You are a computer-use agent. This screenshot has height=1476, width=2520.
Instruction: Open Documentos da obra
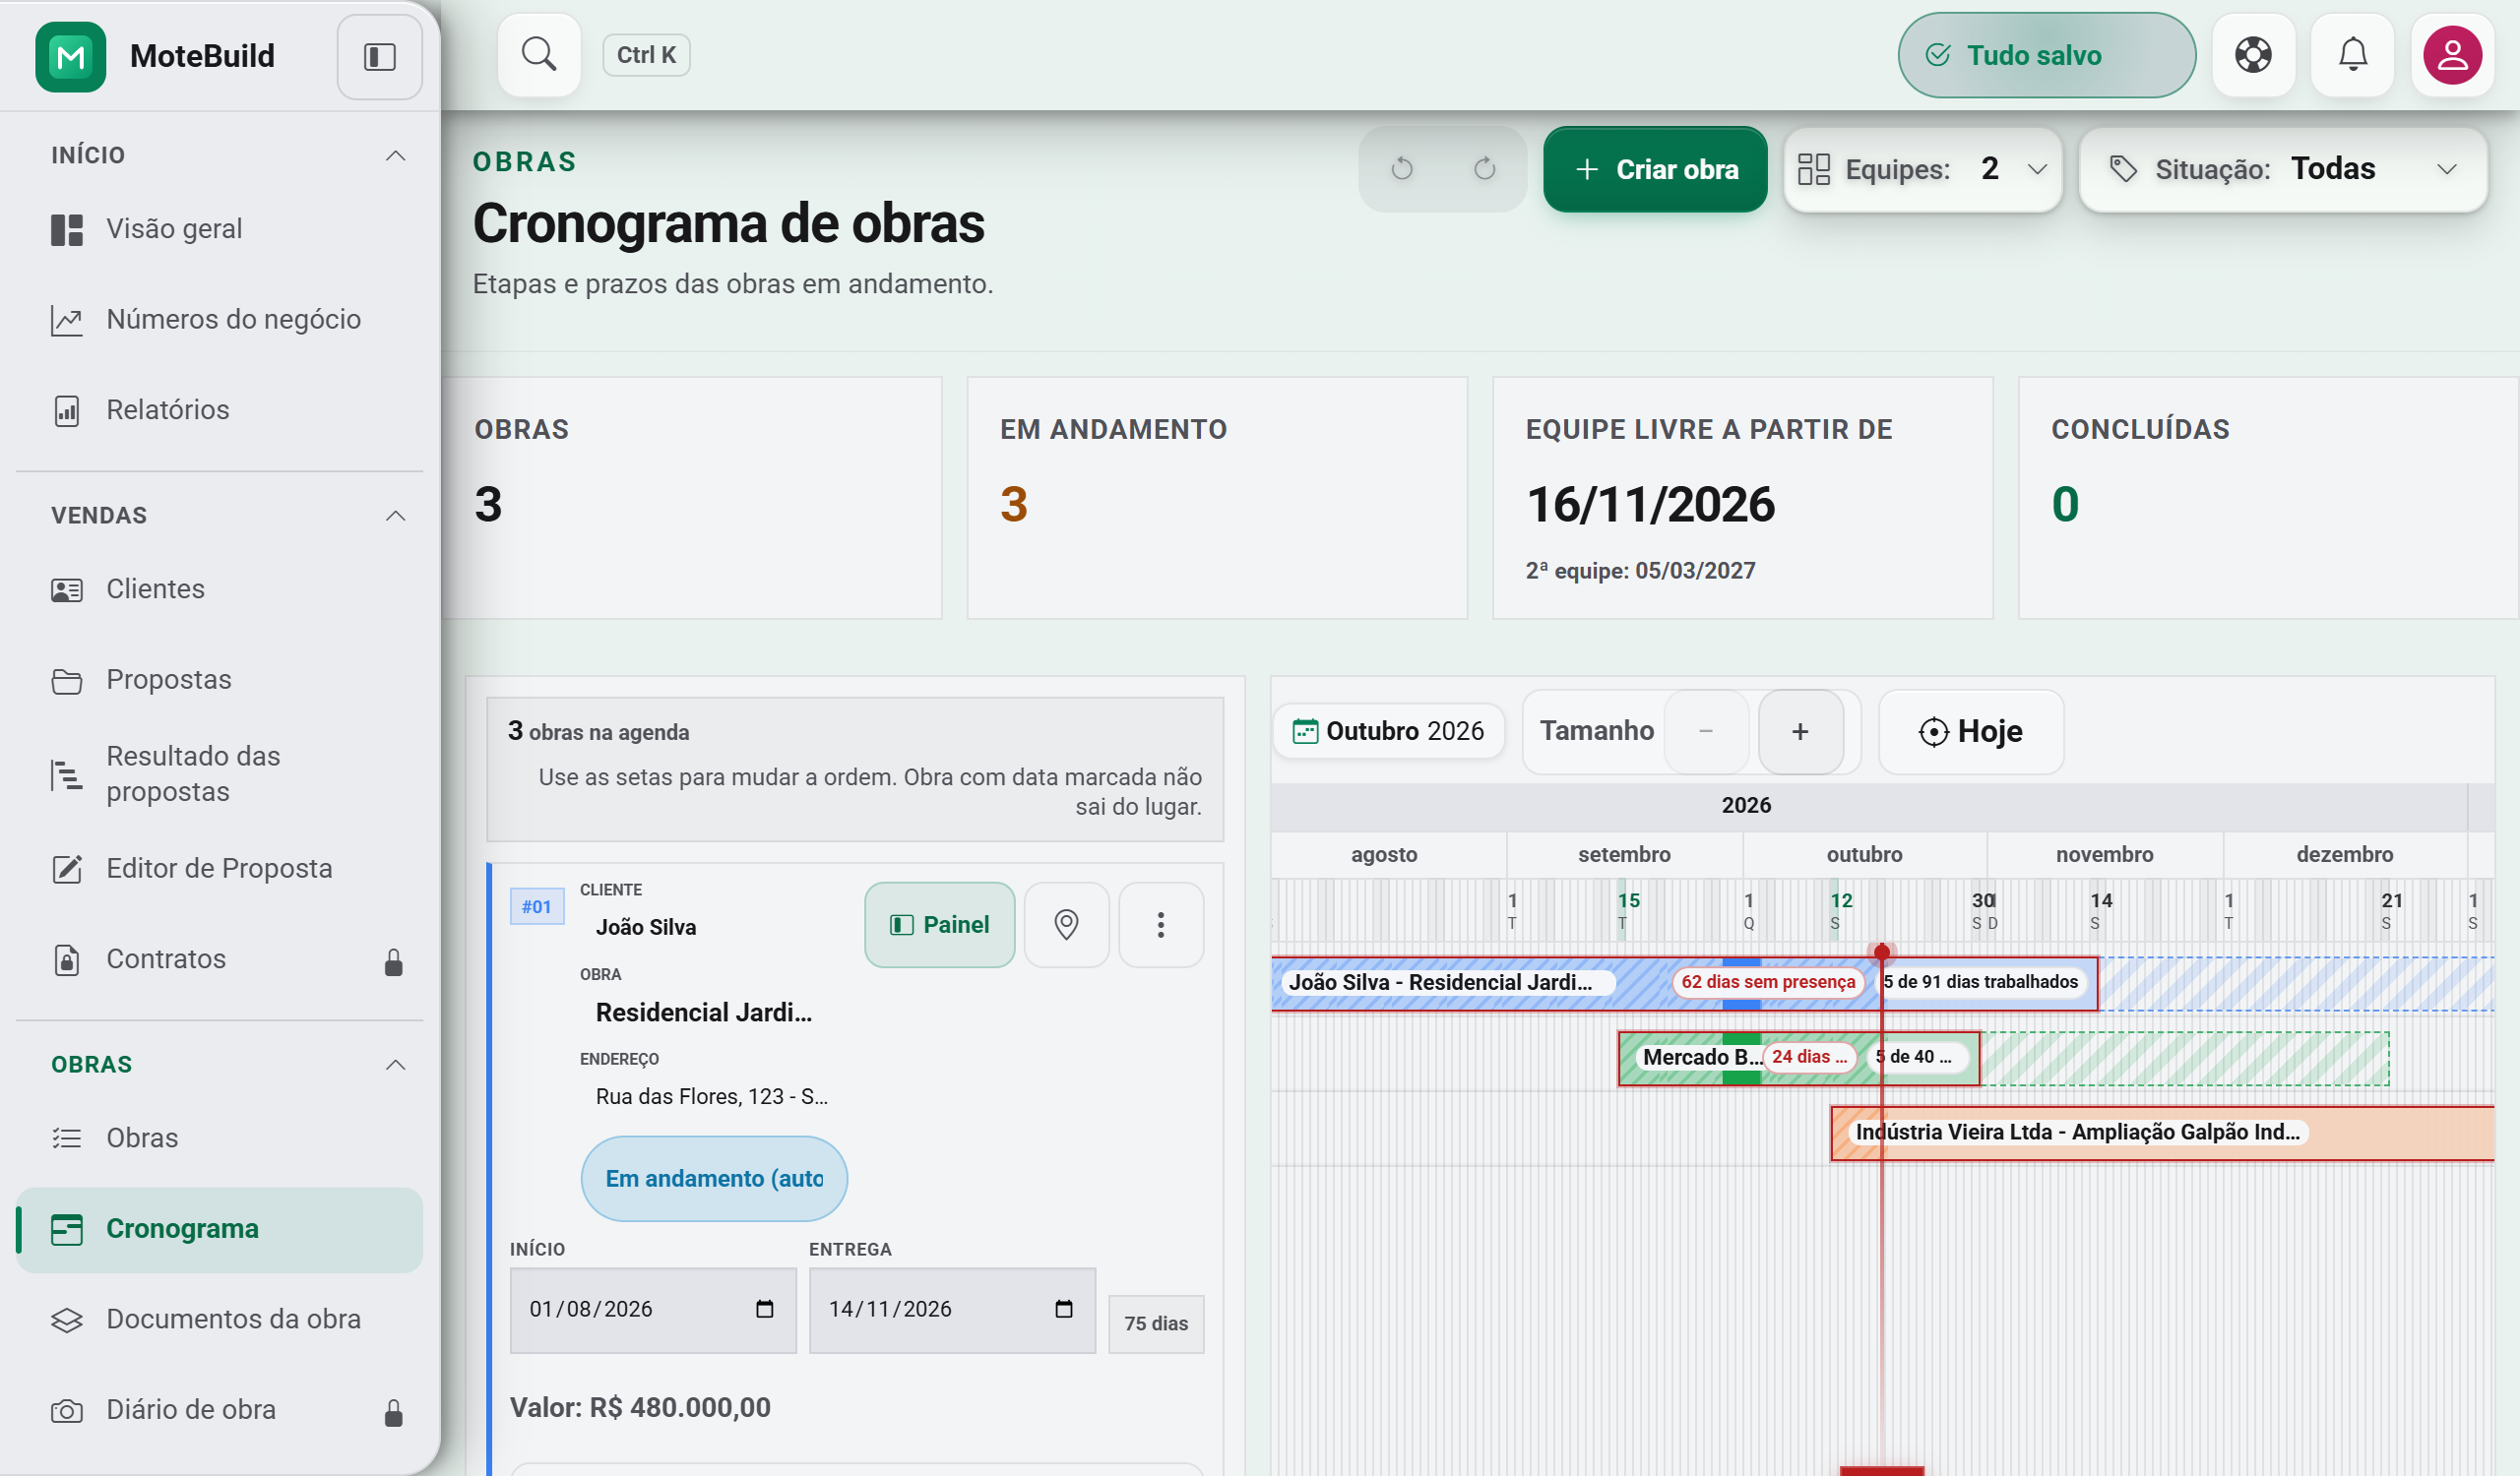[x=219, y=1320]
